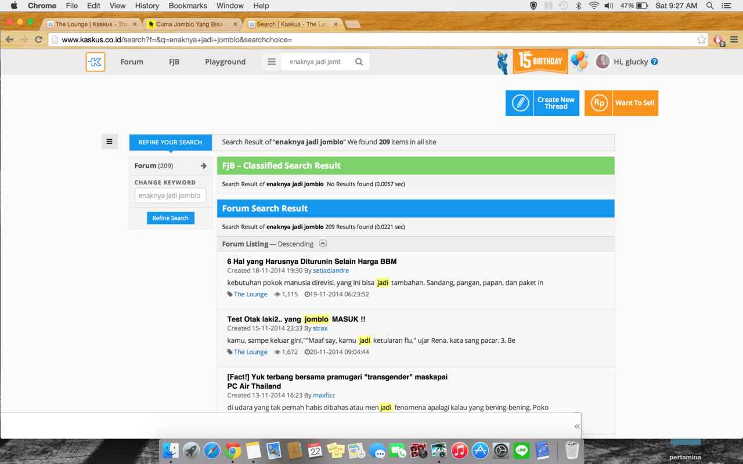Screen dimensions: 743x464
Task: Open a new tab with the tab-strip button
Action: pyautogui.click(x=352, y=24)
